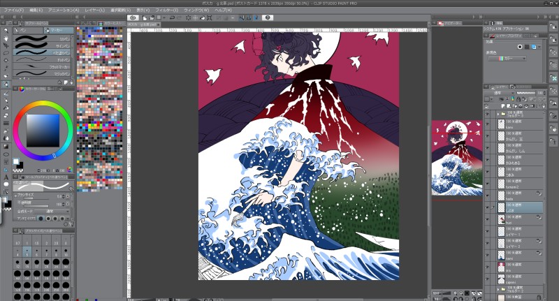Hide the hada layer
559x301 pixels.
487,196
